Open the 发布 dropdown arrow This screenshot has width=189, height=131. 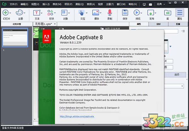(x=156, y=13)
